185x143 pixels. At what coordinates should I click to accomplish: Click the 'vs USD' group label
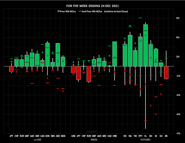[37, 139]
